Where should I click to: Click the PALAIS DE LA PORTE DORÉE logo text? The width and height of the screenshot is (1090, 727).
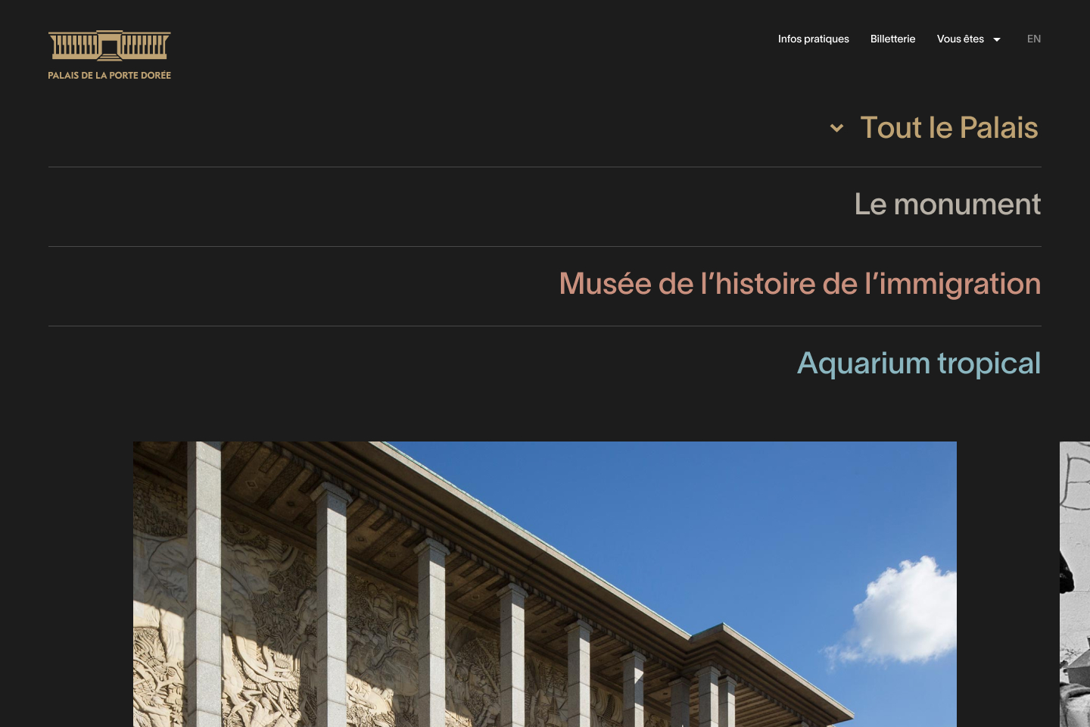(x=110, y=76)
